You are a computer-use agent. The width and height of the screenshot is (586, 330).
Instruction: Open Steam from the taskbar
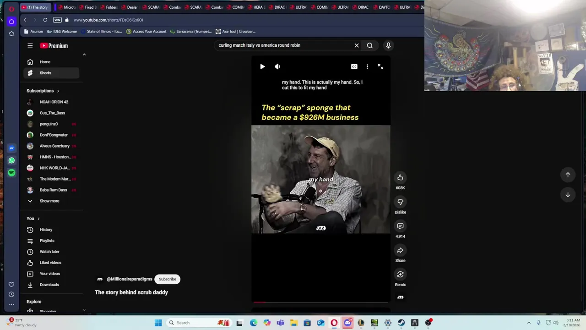[401, 323]
